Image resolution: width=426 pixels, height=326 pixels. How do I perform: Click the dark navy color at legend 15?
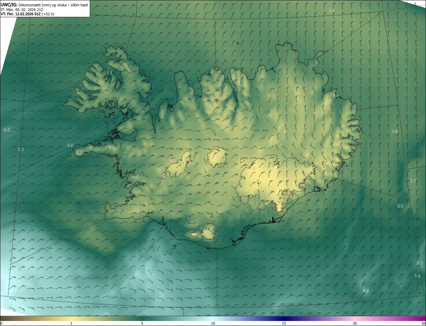284,319
